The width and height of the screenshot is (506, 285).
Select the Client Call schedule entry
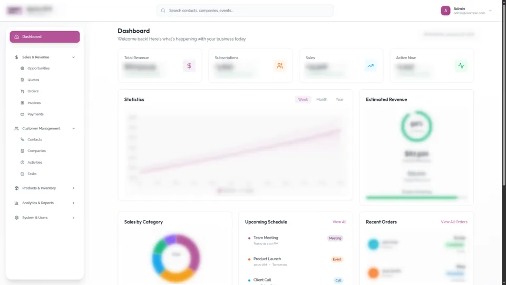pyautogui.click(x=295, y=280)
